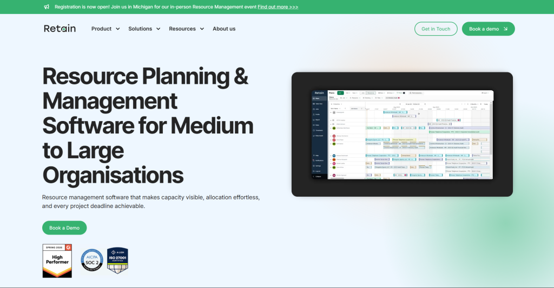Click the AICPA SOC 2 badge

tap(92, 260)
